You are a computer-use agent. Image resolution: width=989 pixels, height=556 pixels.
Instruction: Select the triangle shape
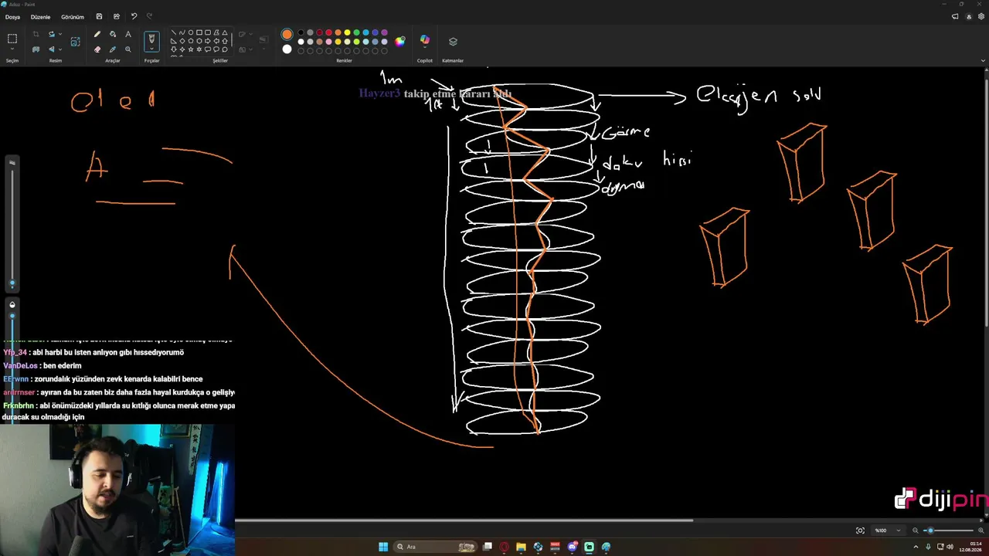coord(224,33)
